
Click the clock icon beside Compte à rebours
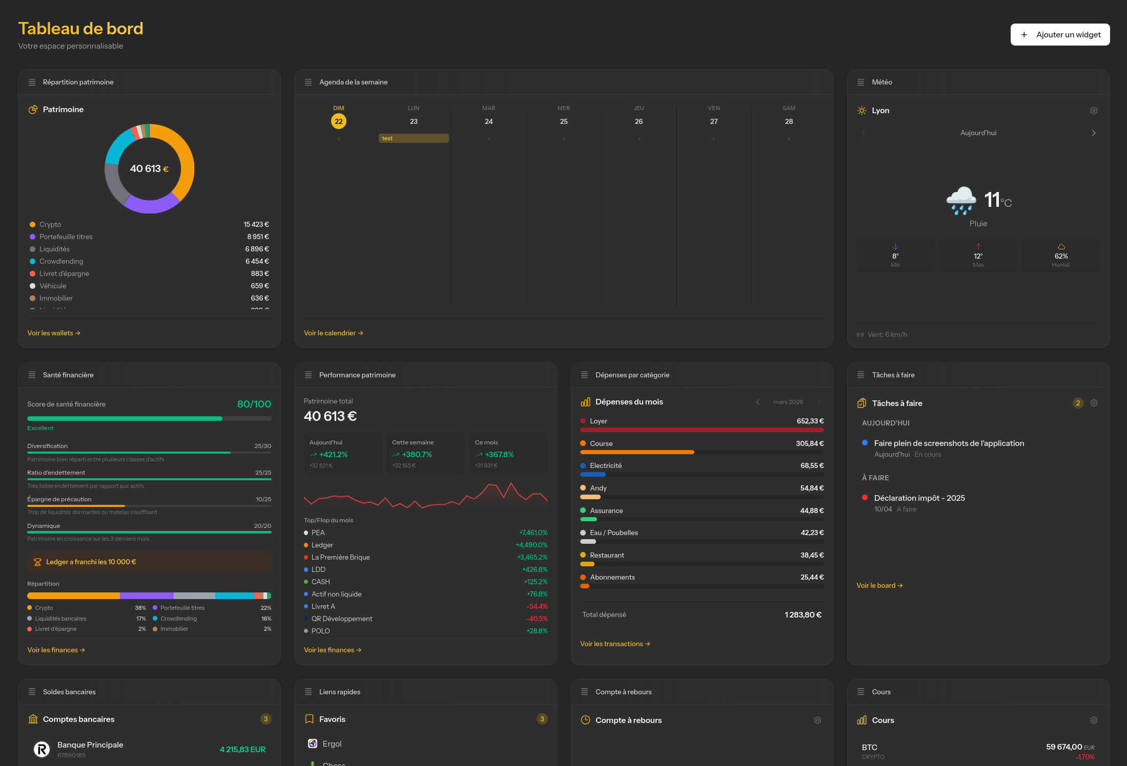(585, 719)
